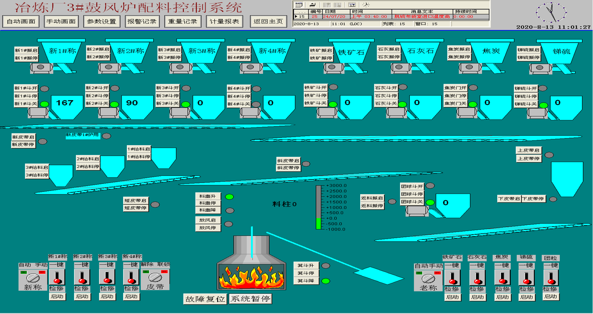The width and height of the screenshot is (593, 314).
Task: Click the alarm acknowledge icon in alarm toolbar
Action: click(313, 5)
